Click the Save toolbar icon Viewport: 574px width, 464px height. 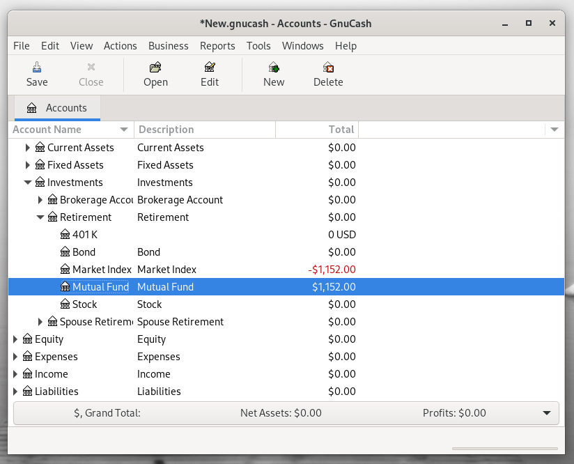coord(37,68)
